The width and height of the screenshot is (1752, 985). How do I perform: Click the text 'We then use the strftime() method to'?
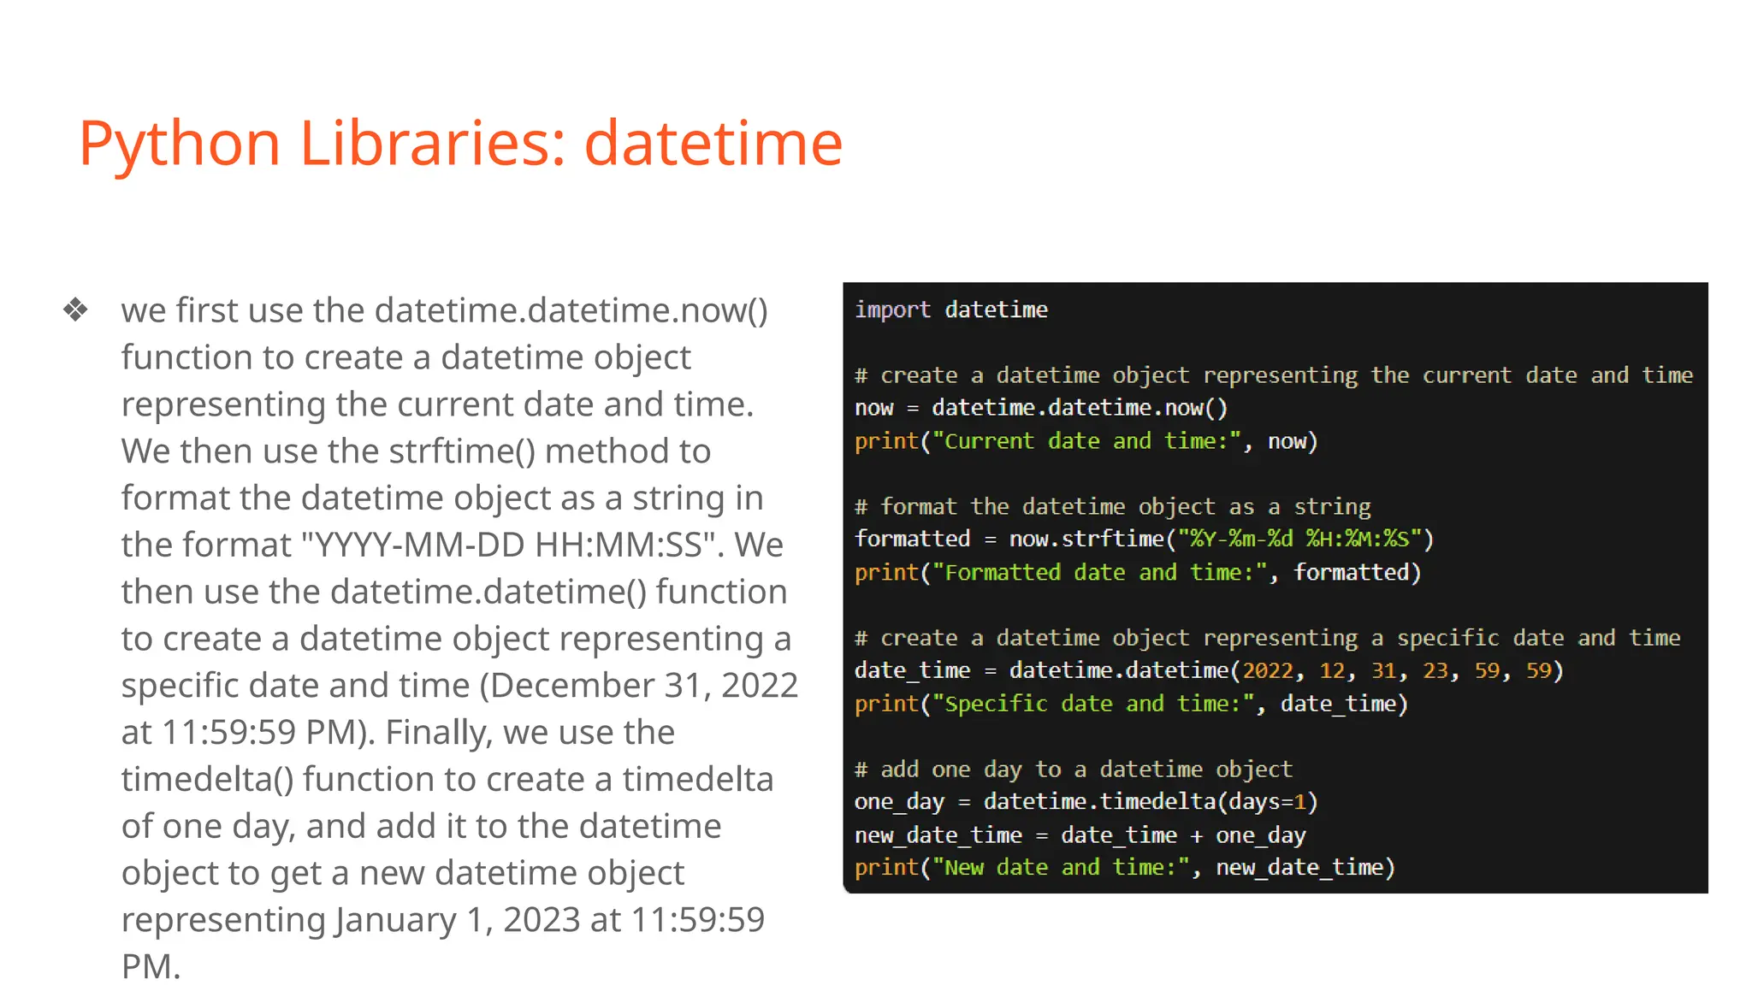click(416, 451)
